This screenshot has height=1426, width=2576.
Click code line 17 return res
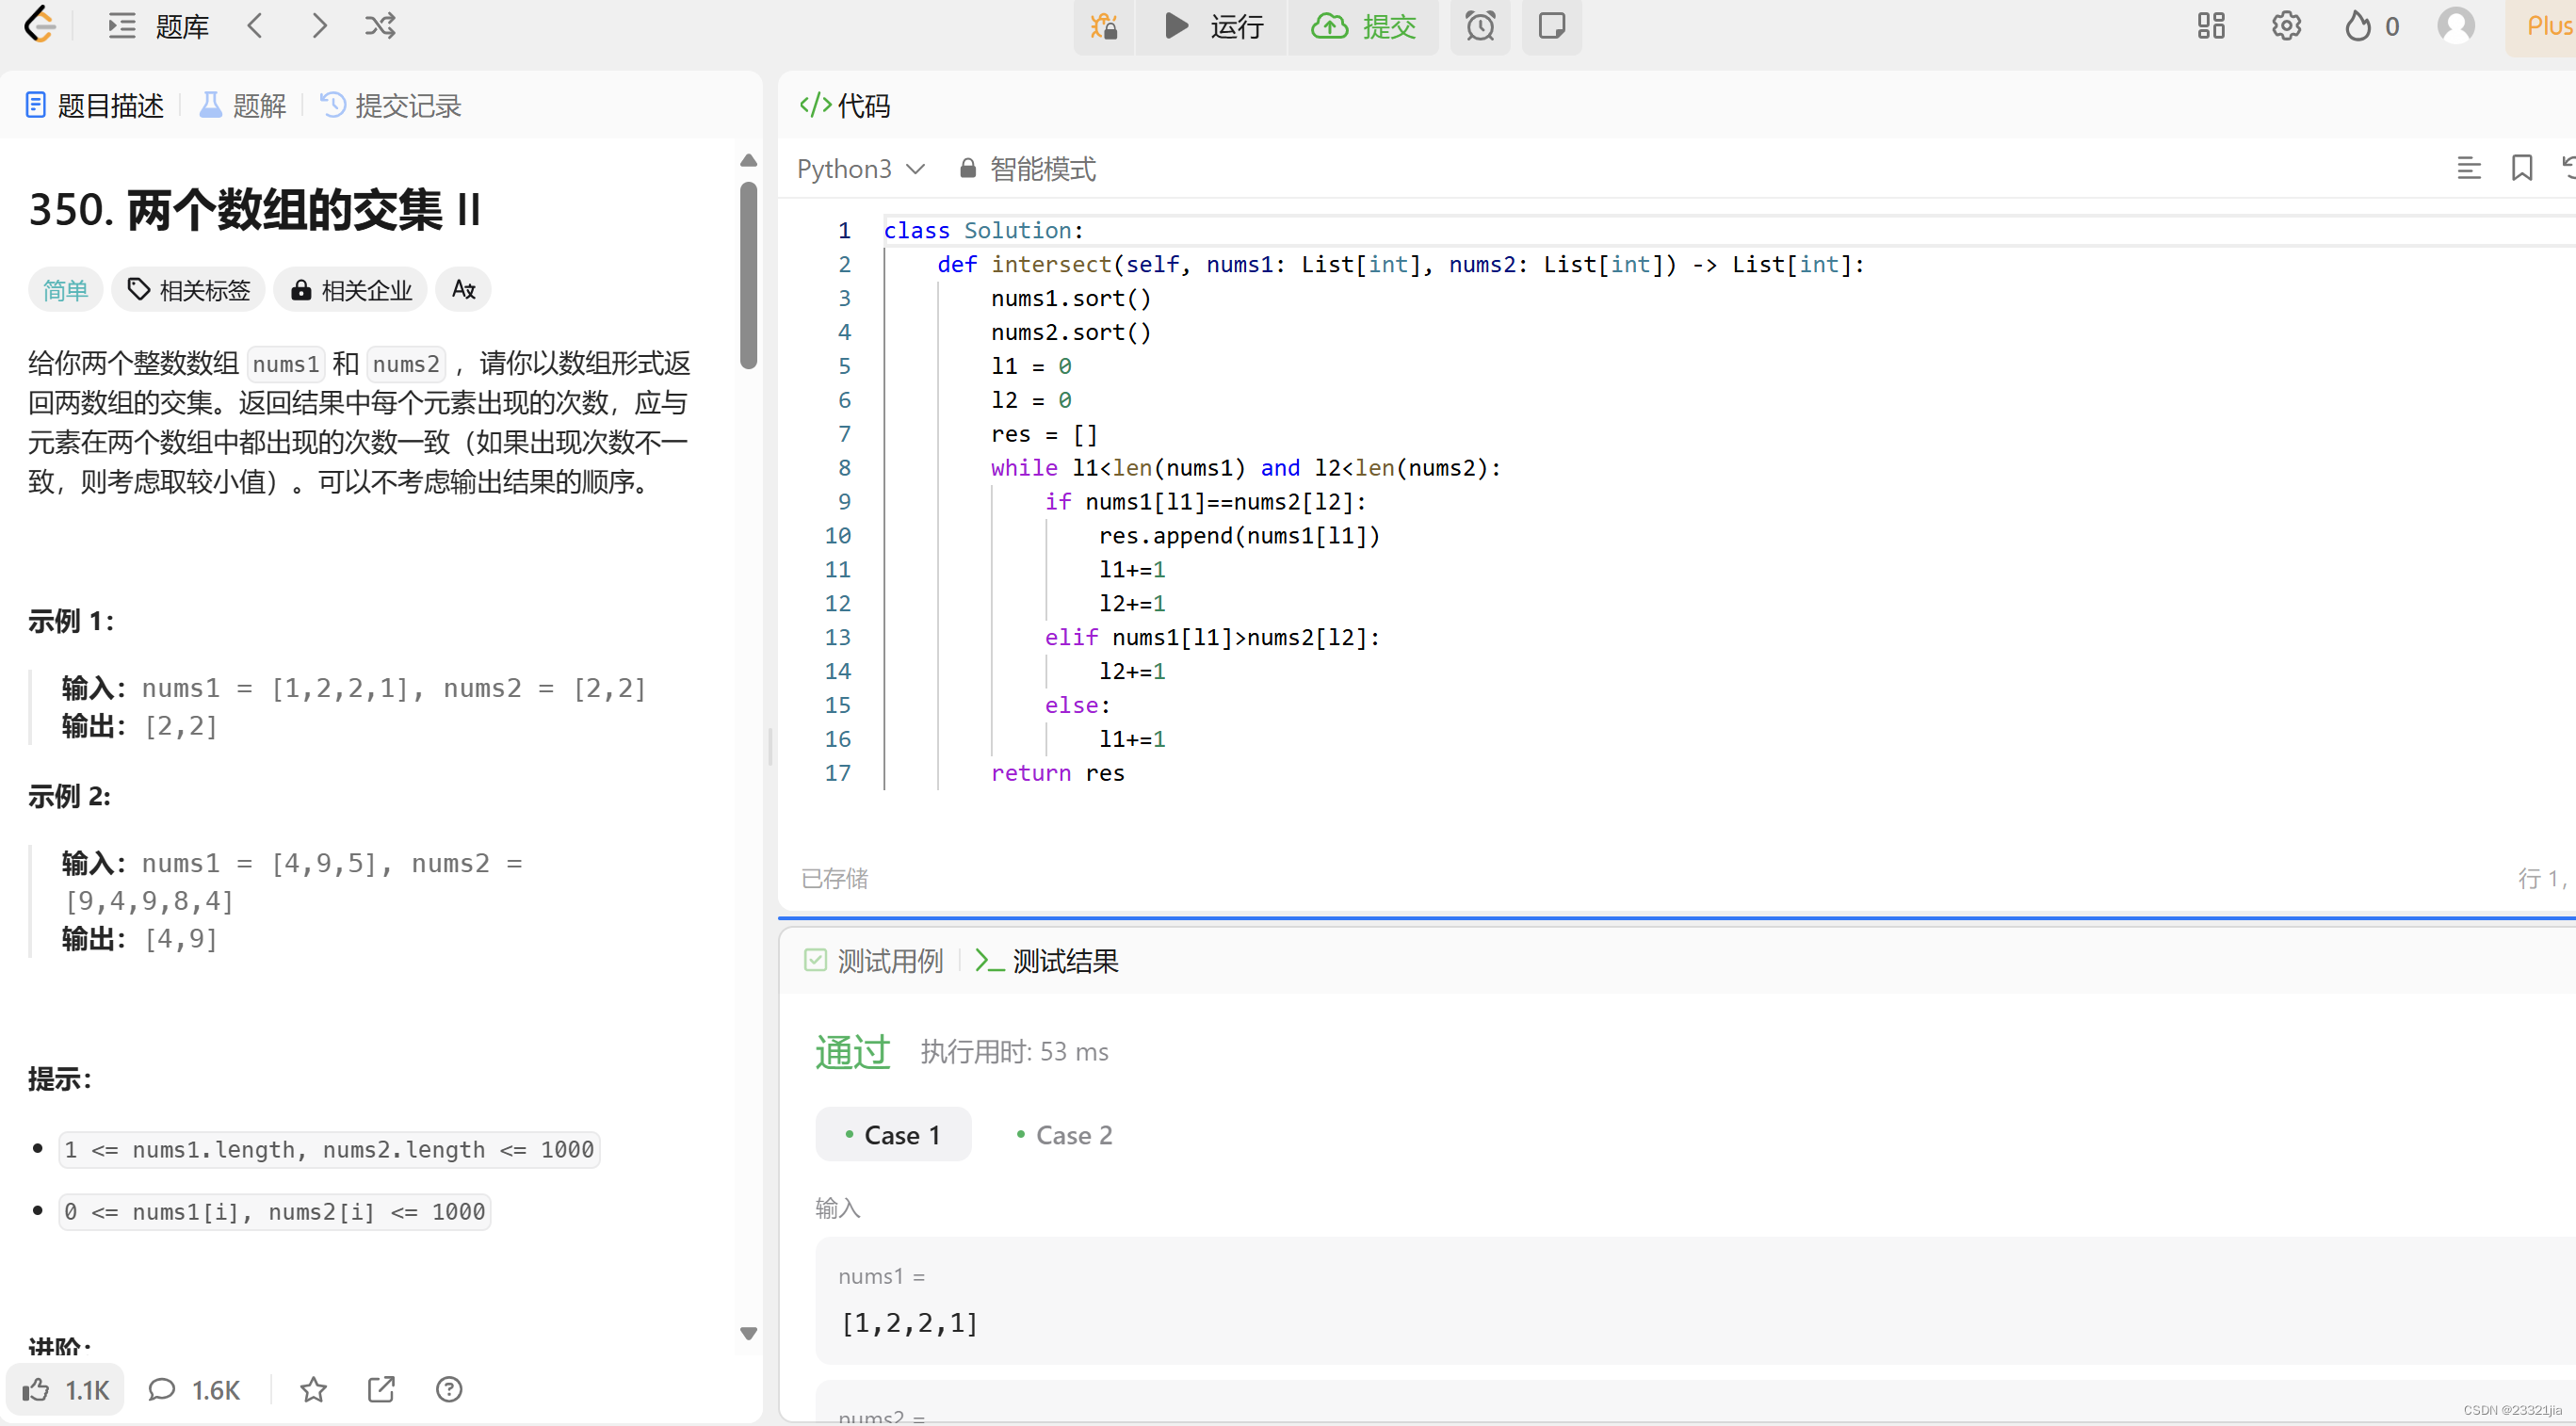pos(1057,773)
